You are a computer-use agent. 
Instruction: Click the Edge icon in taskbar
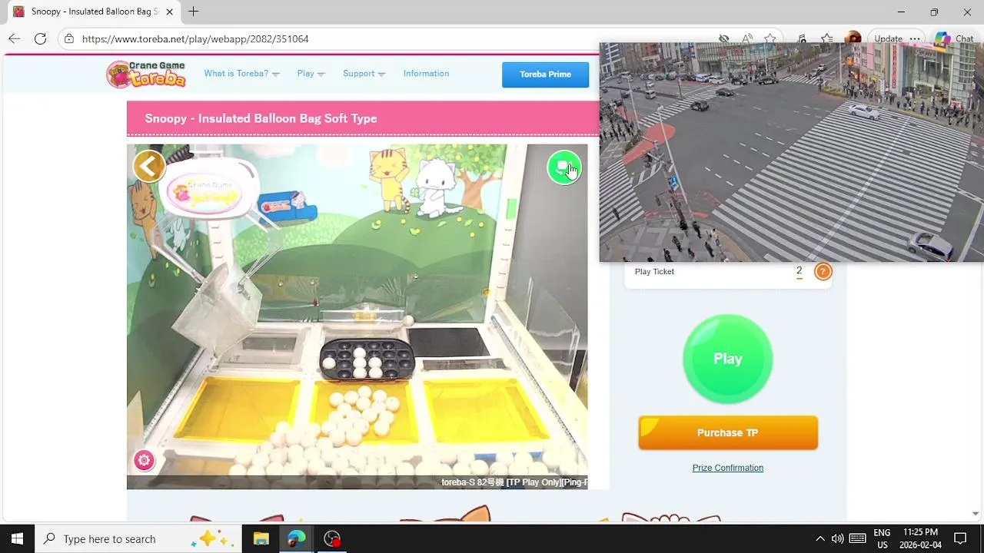(x=296, y=538)
